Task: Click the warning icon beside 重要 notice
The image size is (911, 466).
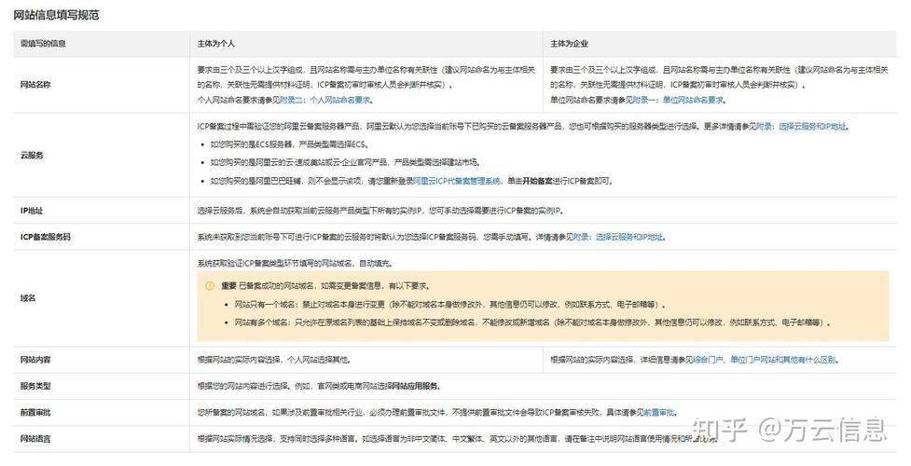Action: [210, 286]
